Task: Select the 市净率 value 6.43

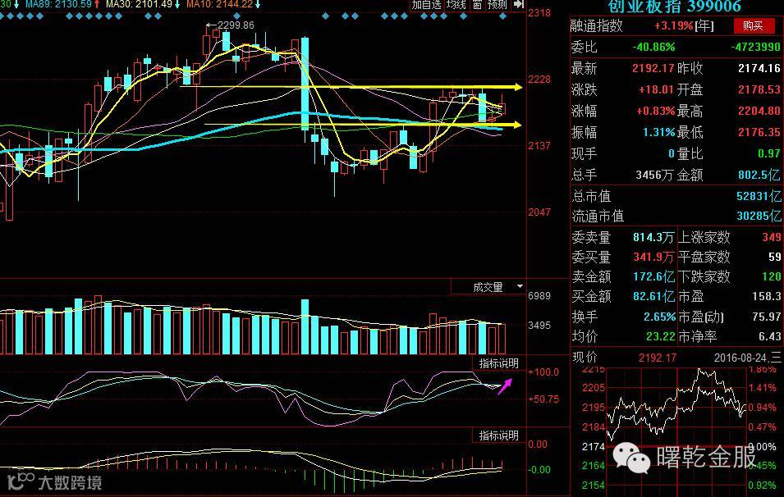Action: (770, 336)
